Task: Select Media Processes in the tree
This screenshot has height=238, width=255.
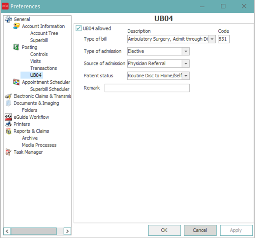Action: 39,145
